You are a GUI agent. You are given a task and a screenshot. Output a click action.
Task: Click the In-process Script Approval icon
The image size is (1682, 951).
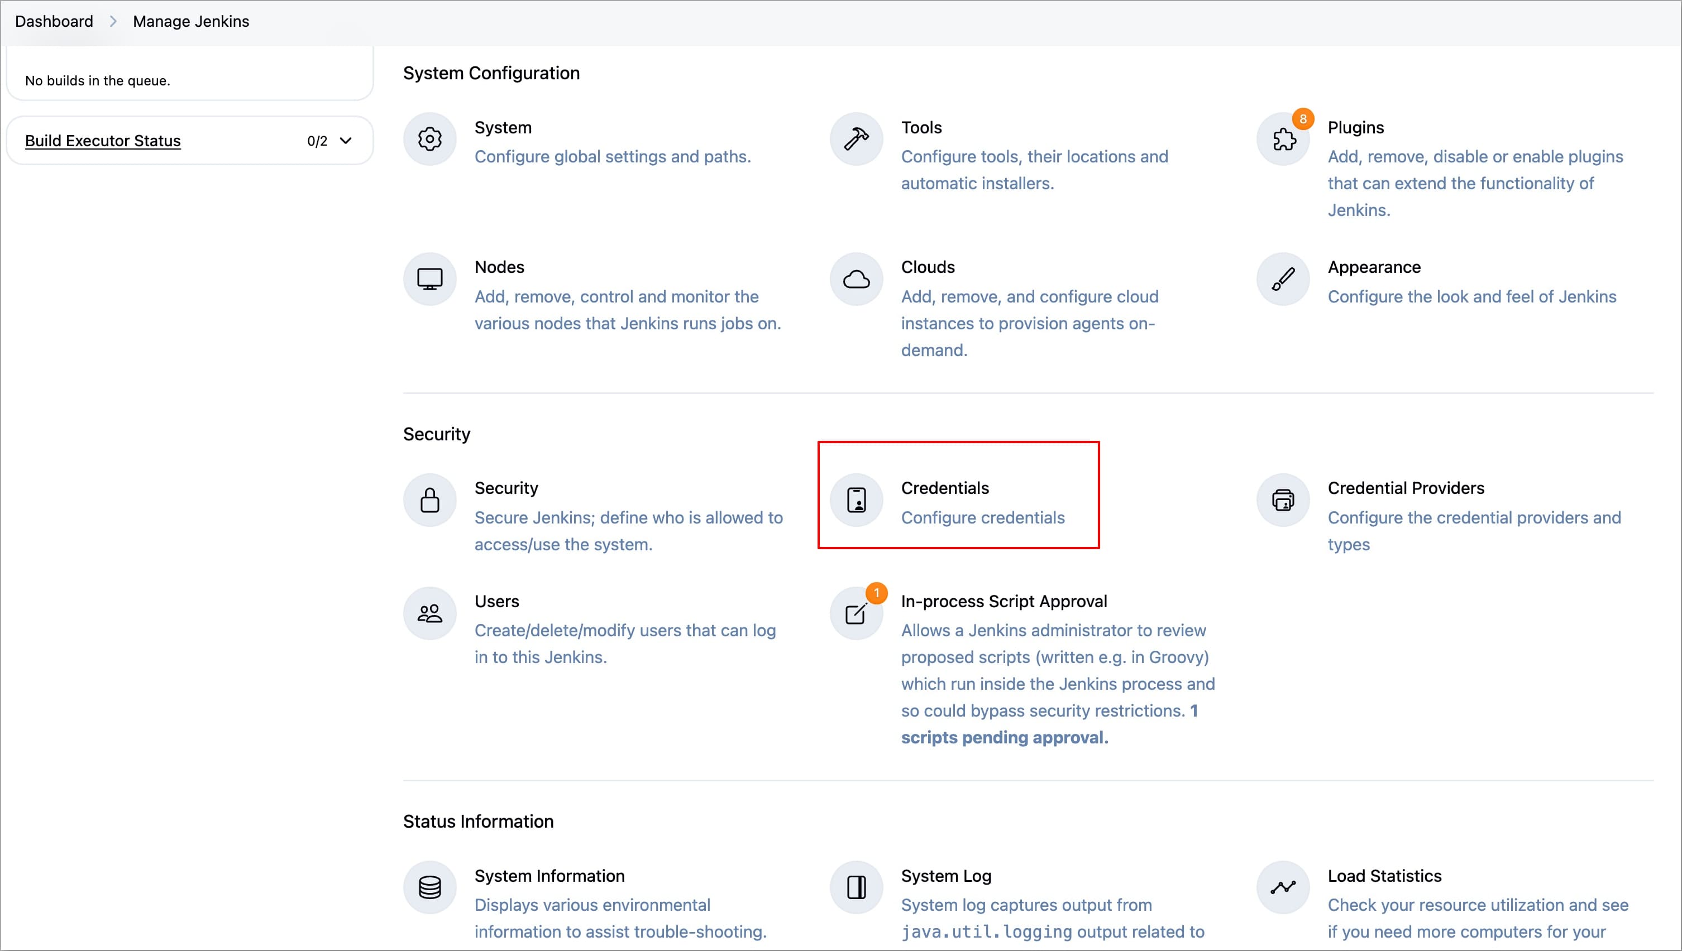[856, 613]
